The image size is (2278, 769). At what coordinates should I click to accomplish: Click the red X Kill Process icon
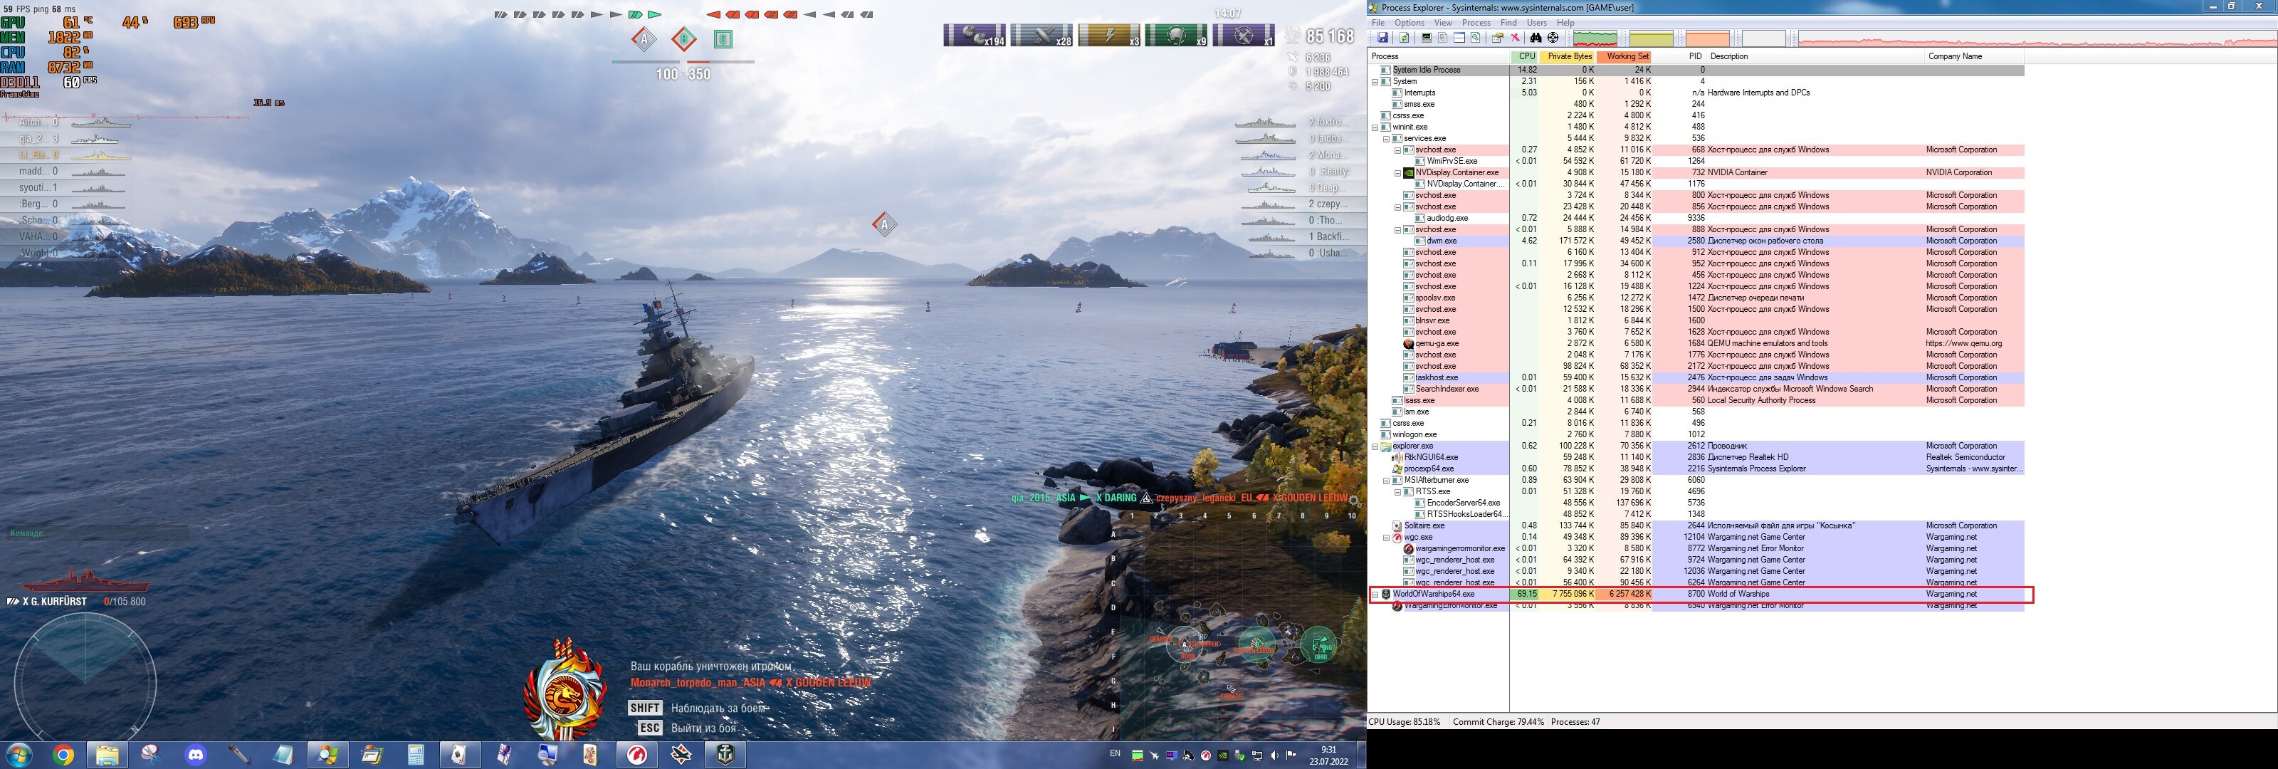tap(1515, 38)
